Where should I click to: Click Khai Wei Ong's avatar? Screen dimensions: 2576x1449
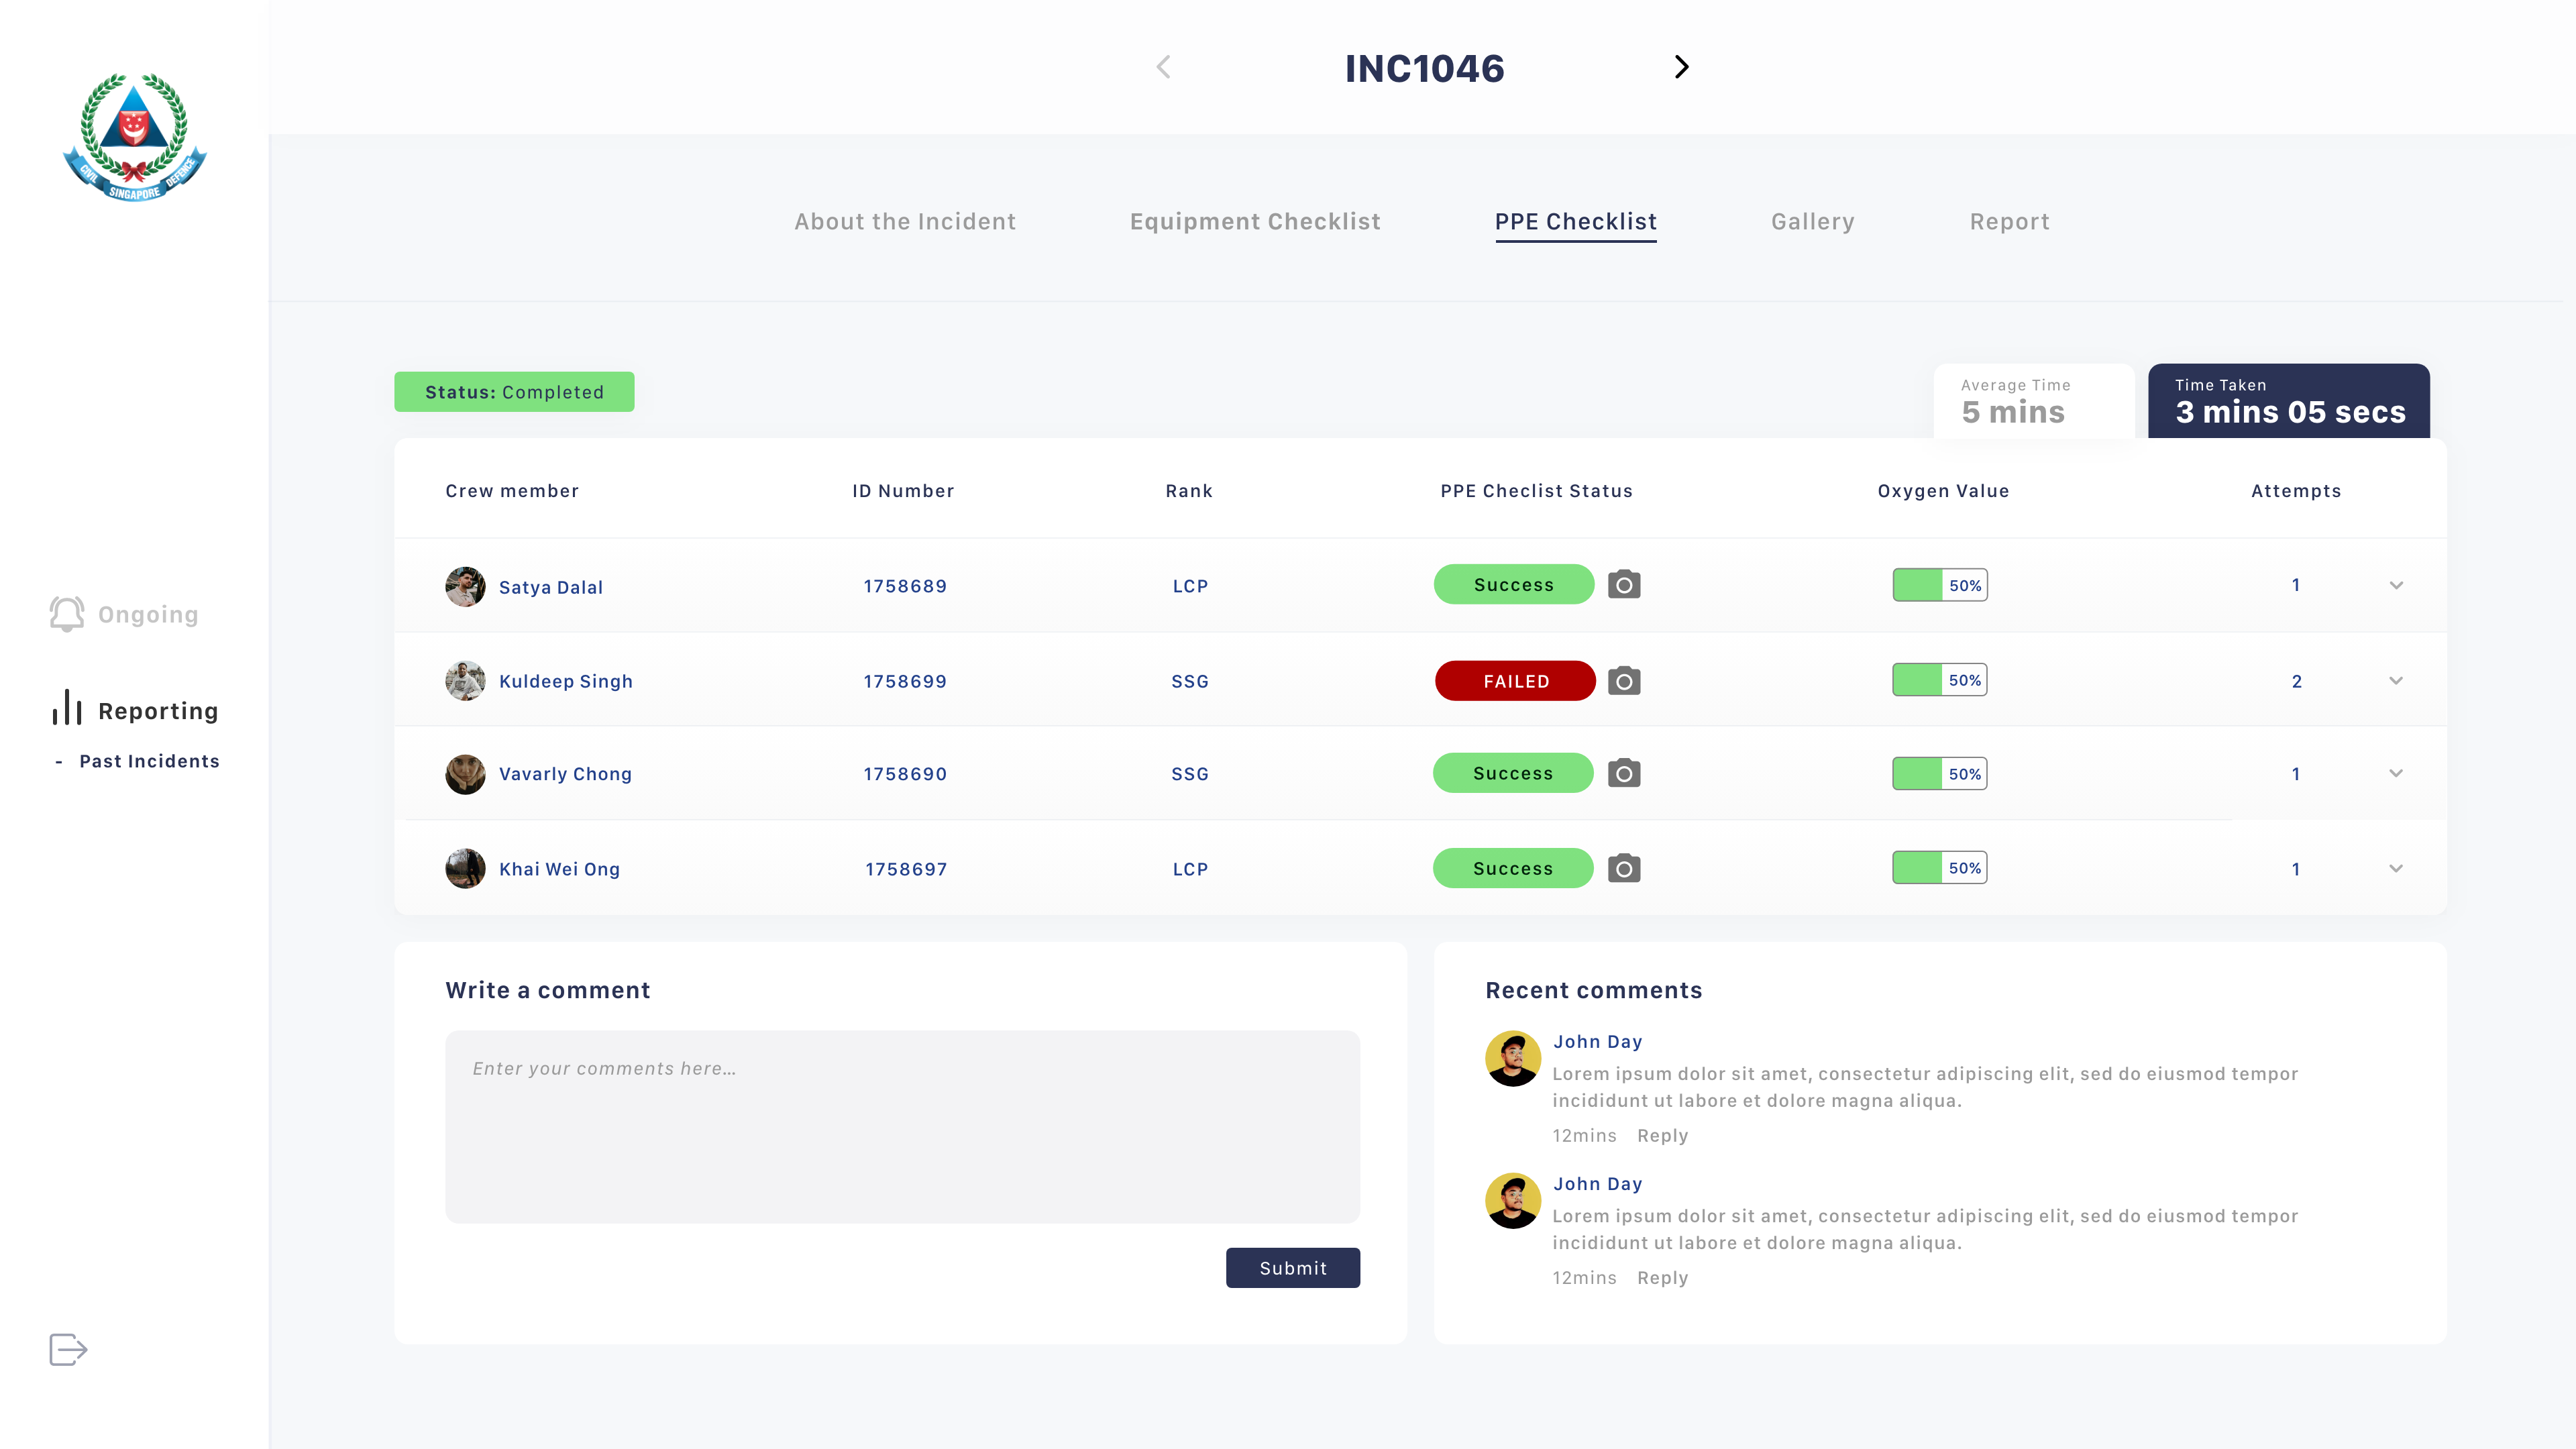click(465, 868)
